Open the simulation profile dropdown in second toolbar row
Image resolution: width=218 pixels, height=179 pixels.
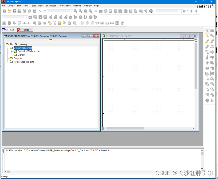pos(26,17)
